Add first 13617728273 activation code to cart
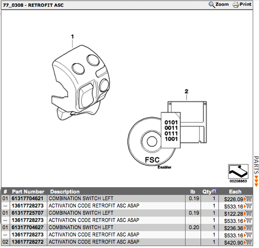Viewport: 259px width, 248px height. tap(248, 206)
